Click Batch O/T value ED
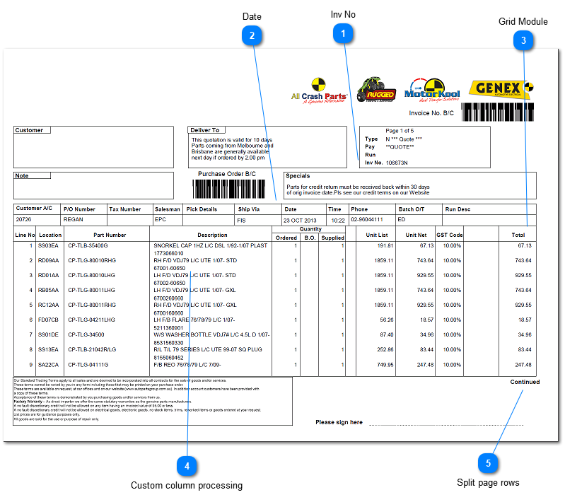 (x=402, y=219)
